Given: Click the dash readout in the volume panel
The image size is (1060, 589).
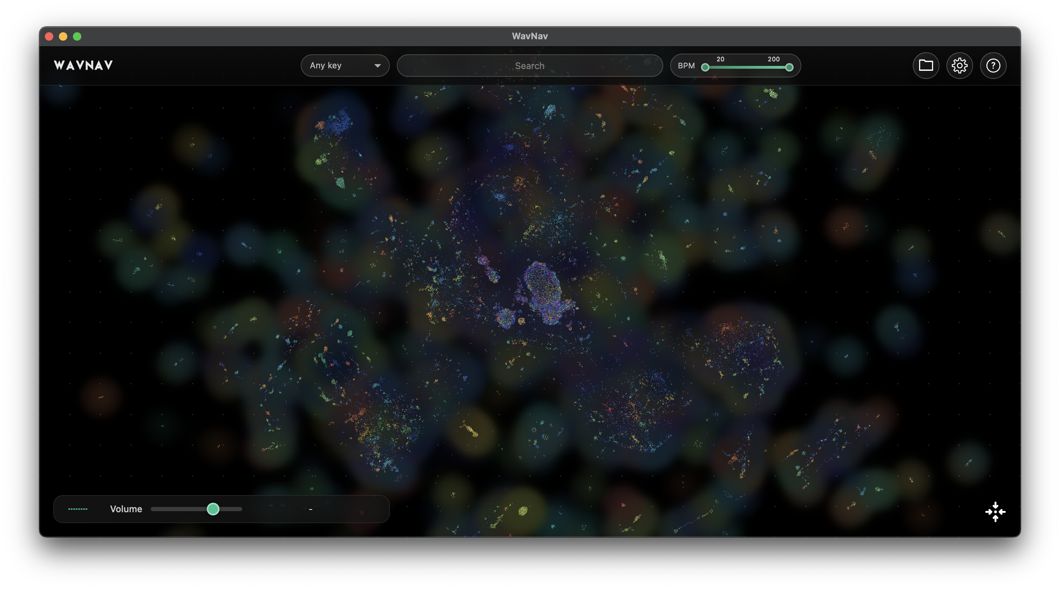Looking at the screenshot, I should pos(310,509).
